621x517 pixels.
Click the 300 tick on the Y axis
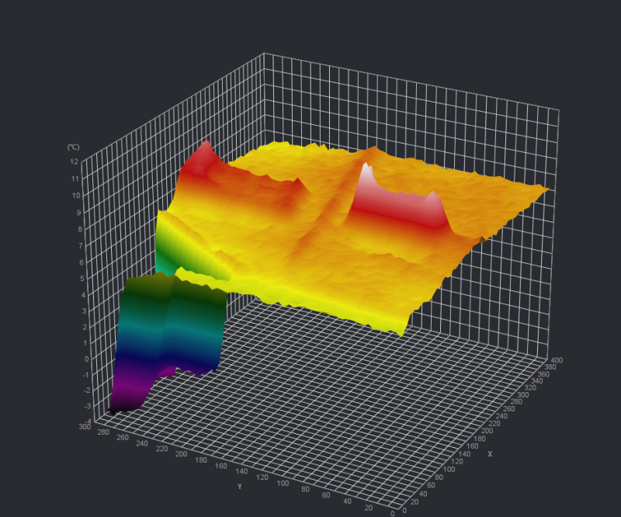coord(84,426)
